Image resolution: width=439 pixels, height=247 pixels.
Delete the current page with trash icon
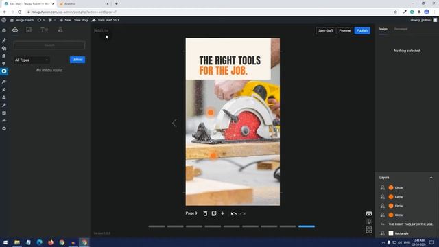tap(205, 213)
